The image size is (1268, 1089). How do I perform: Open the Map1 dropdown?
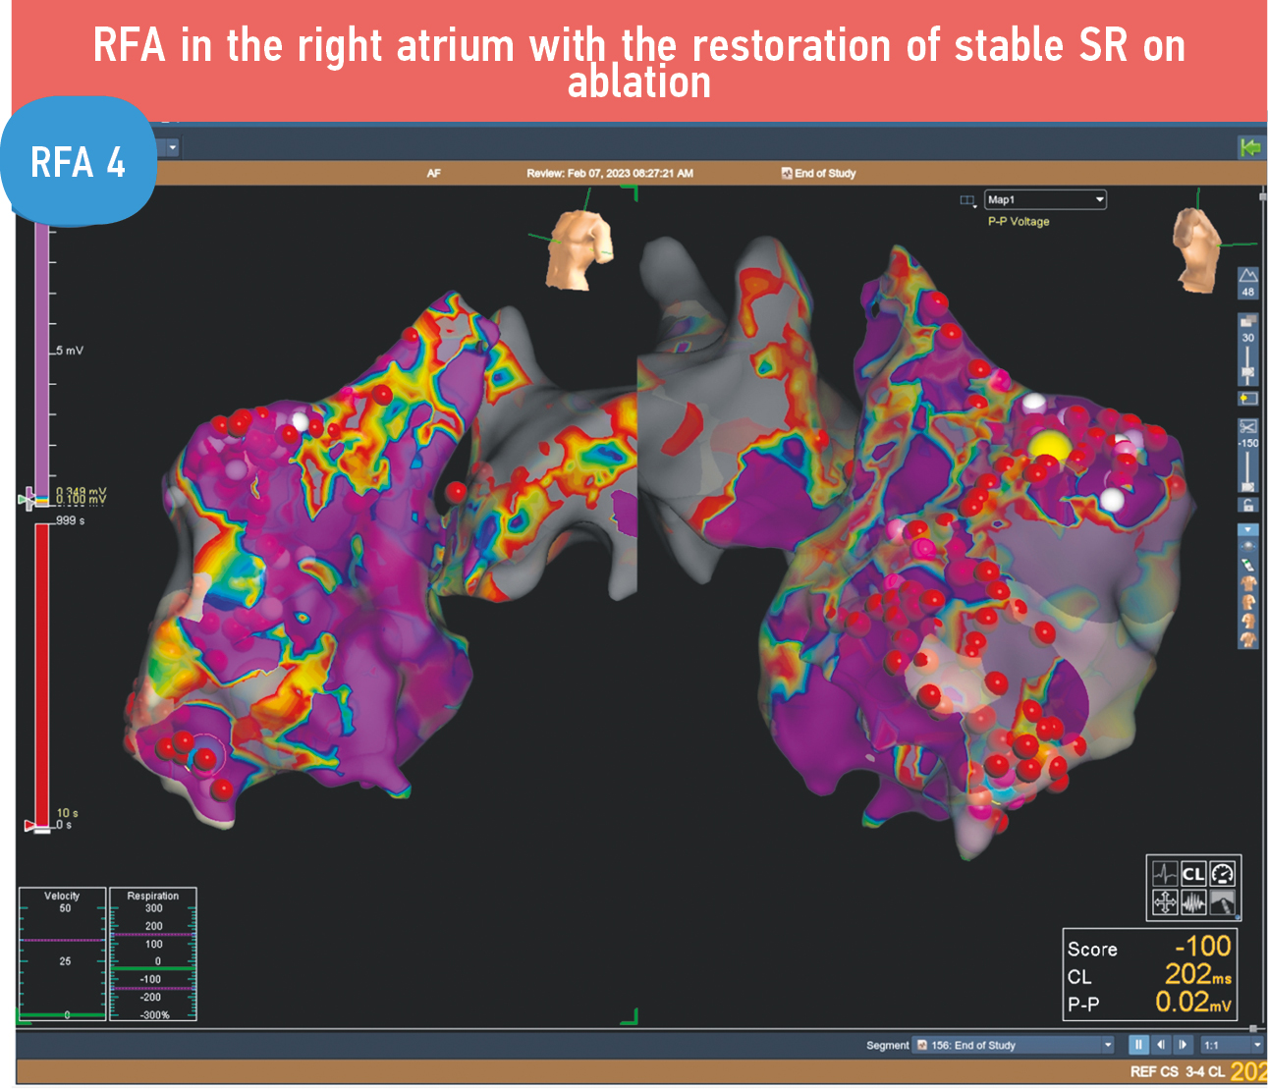point(1046,199)
